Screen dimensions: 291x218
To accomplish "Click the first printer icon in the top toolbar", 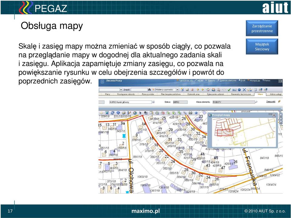I will (260, 90).
